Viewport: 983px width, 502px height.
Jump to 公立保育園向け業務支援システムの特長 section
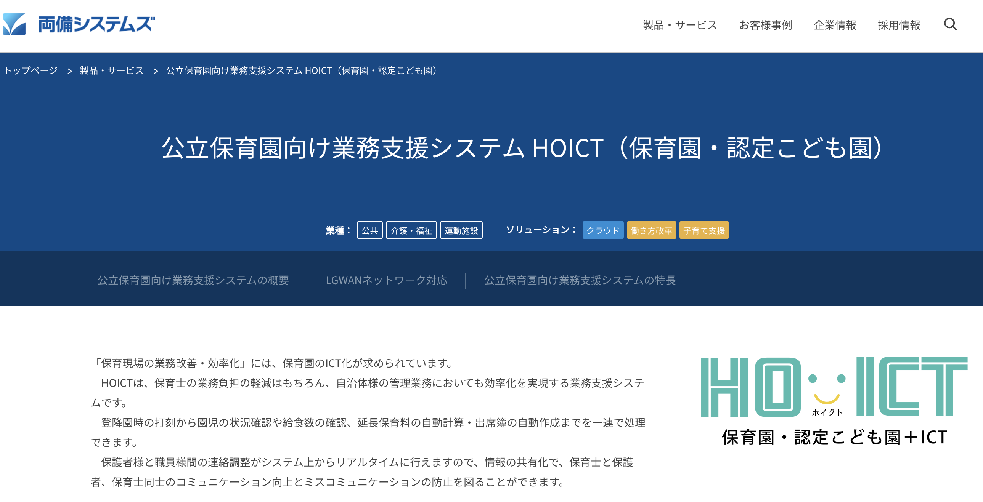[580, 280]
